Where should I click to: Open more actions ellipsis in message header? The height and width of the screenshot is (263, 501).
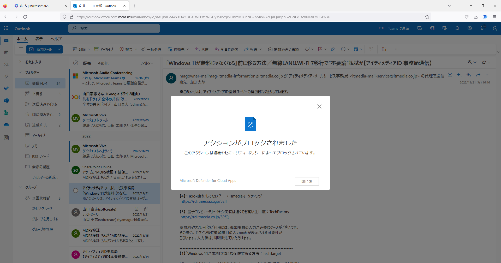[x=487, y=75]
